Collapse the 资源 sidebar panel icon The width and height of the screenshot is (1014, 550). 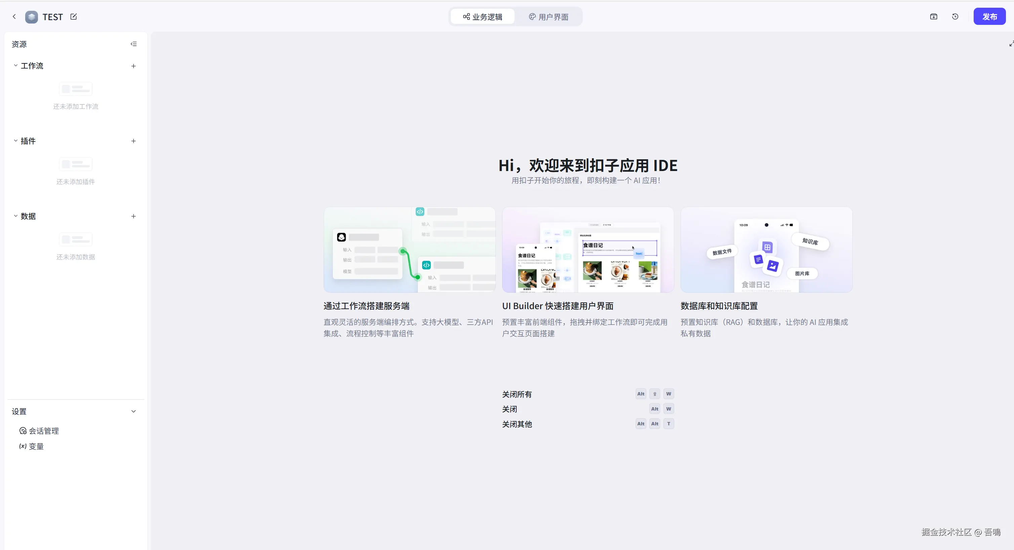(133, 44)
